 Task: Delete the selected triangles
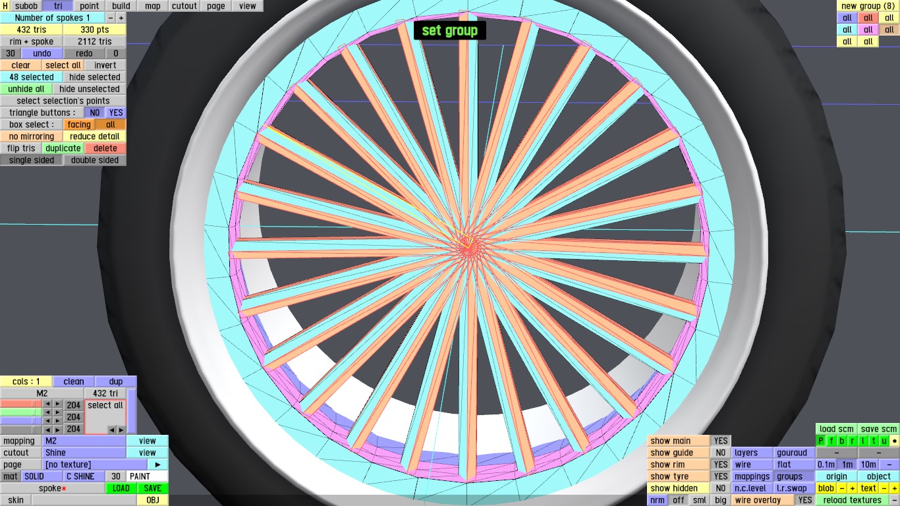tap(105, 148)
